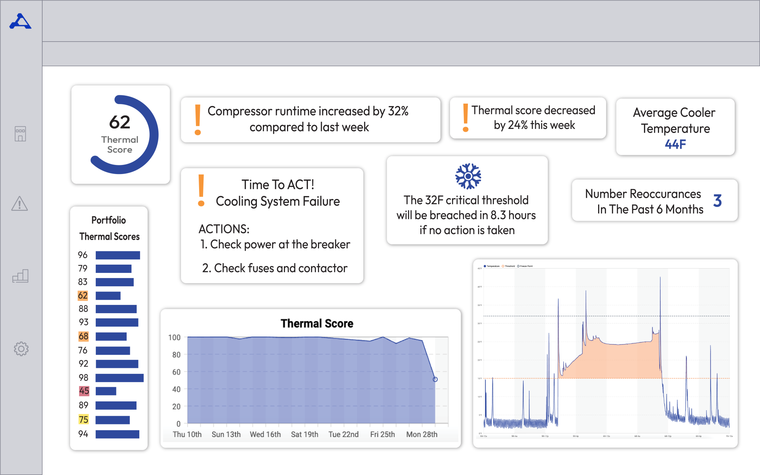Open the bar chart analytics page

pos(20,276)
